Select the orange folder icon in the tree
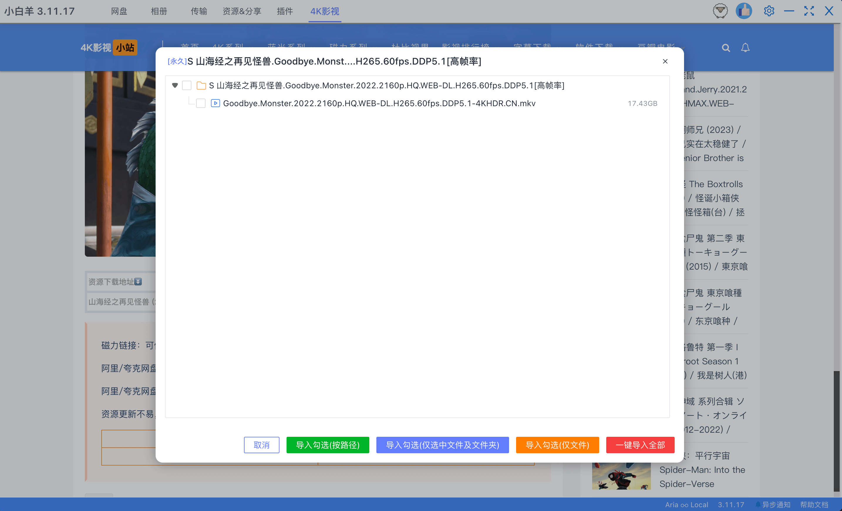Screen dimensions: 842x511 (201, 85)
